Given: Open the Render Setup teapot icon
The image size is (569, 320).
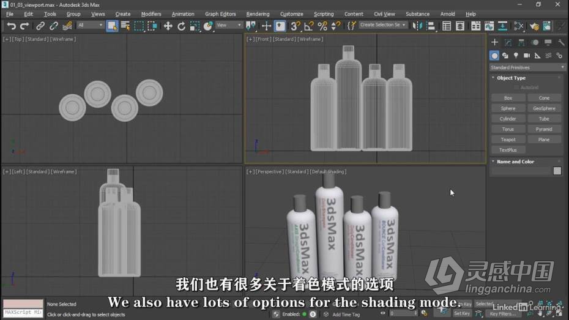Looking at the screenshot, I should click(534, 26).
